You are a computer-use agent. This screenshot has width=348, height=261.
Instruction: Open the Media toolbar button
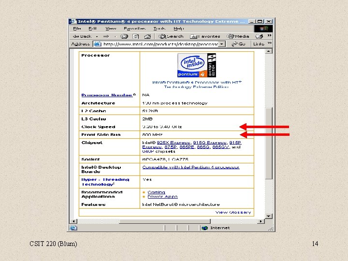click(x=238, y=36)
